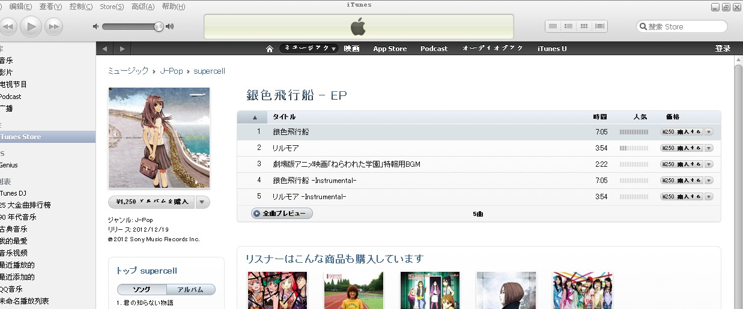Buy track 銀色飛行船 for ¥250
The height and width of the screenshot is (309, 743).
coord(681,132)
